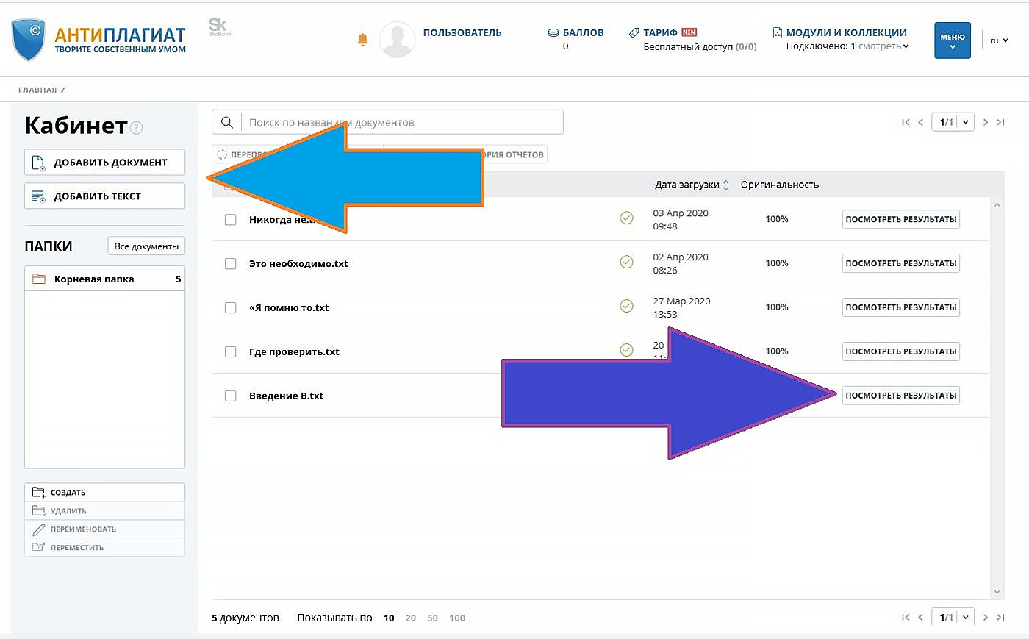Go to next page in bottom pager
The image size is (1029, 639).
coord(986,617)
